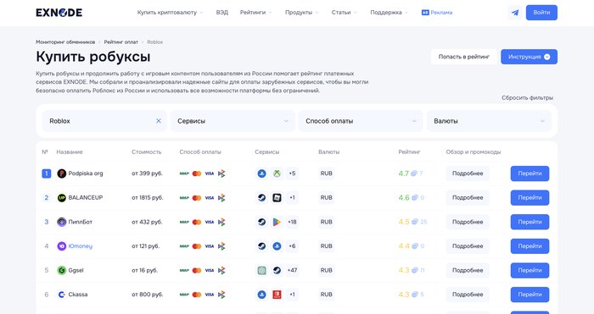Show the +18 more services for ПиплБот
Screen dimensions: 594x314
point(292,222)
